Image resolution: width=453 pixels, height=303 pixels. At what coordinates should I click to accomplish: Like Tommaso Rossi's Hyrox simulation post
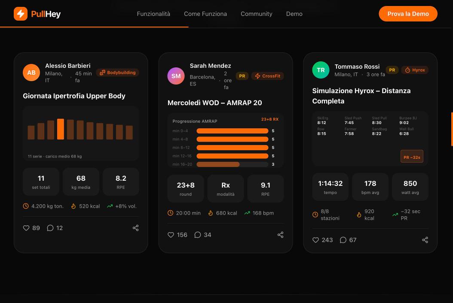316,240
